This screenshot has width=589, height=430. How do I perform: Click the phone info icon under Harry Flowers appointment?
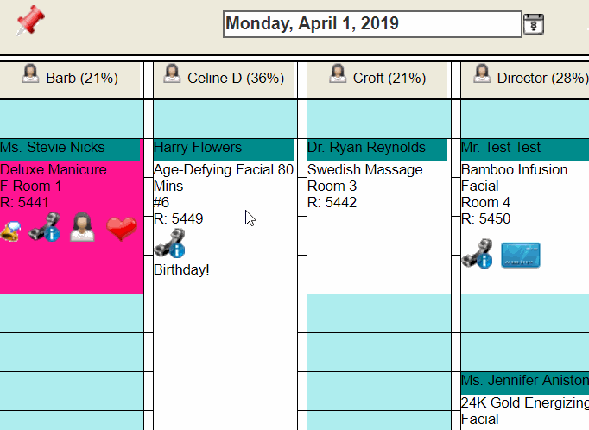pos(170,243)
